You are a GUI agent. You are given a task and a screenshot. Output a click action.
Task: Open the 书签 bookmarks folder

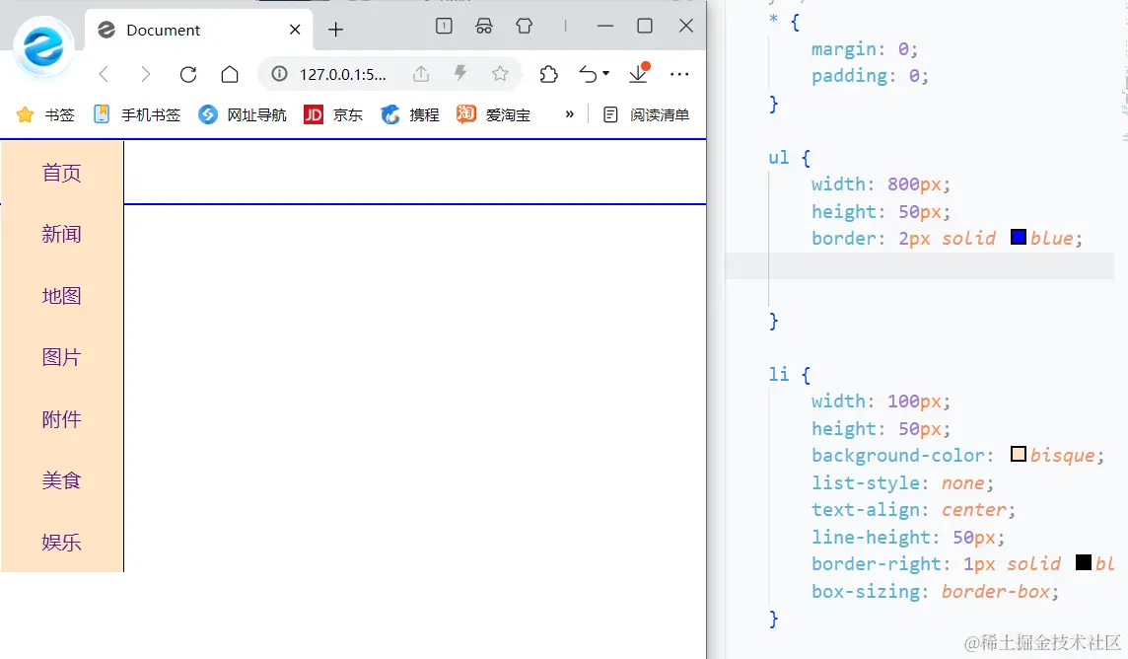pyautogui.click(x=45, y=114)
